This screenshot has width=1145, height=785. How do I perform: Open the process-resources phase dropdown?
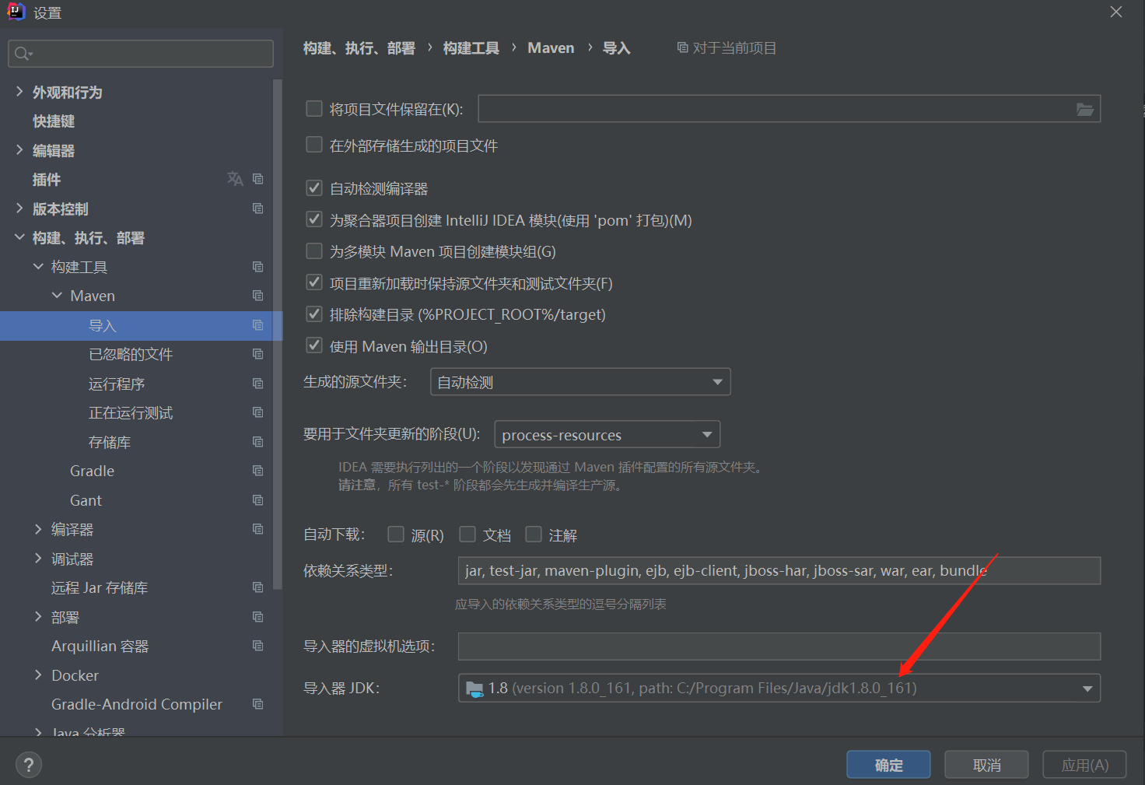tap(706, 434)
